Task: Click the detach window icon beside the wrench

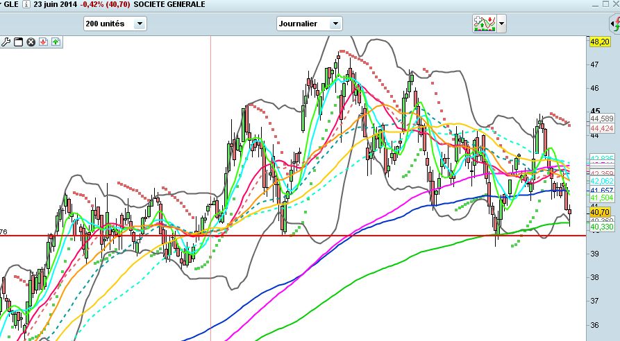Action: [x=18, y=42]
